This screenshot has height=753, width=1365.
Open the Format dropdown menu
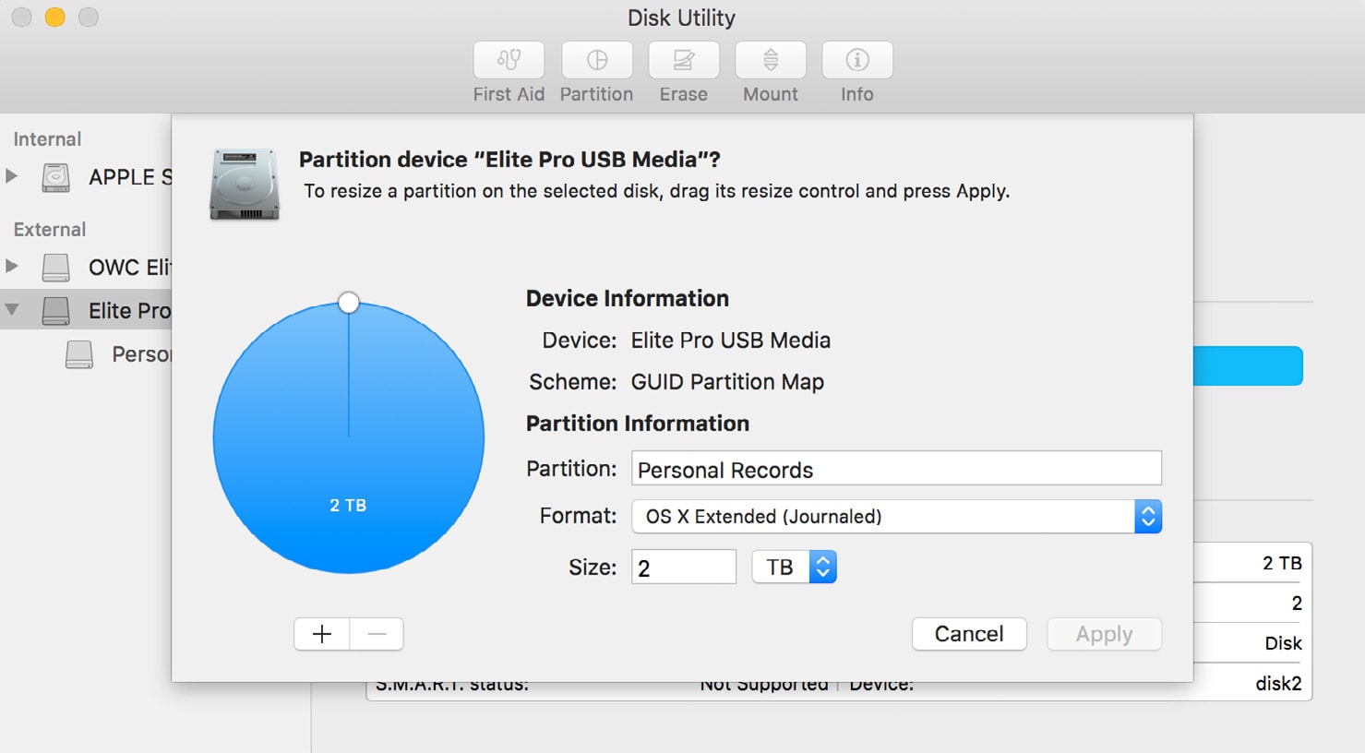(x=1147, y=517)
